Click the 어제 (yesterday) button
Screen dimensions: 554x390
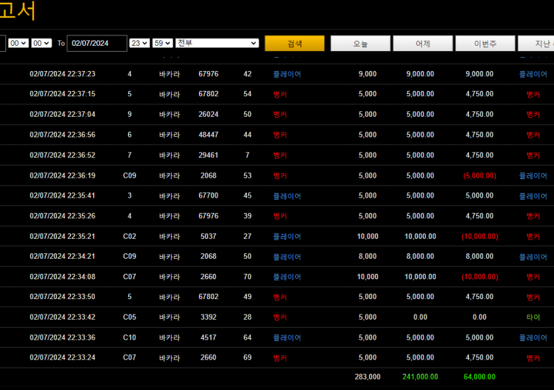[x=423, y=43]
